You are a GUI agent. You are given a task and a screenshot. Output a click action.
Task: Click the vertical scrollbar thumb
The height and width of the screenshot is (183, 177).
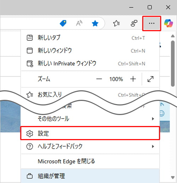[x=173, y=64]
